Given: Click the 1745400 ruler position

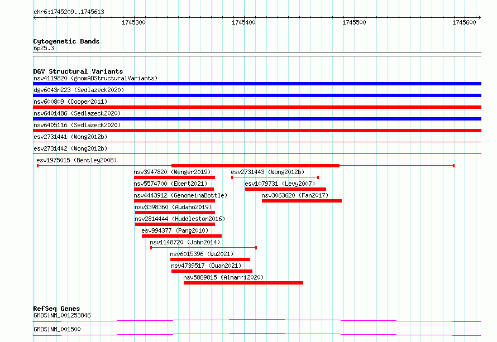Looking at the screenshot, I should [x=243, y=22].
